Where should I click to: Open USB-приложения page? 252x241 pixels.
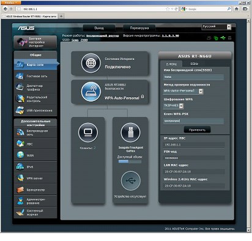[35, 110]
